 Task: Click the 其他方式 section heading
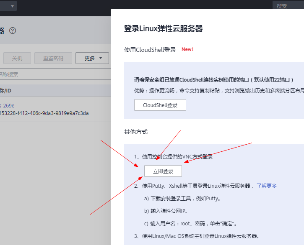point(136,132)
